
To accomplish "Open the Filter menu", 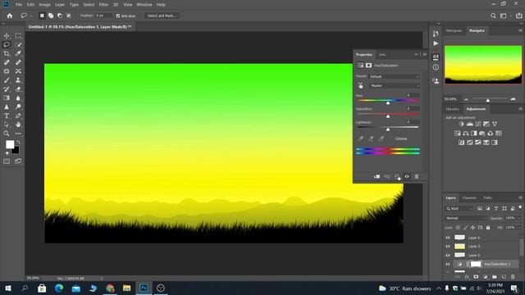I will (103, 5).
